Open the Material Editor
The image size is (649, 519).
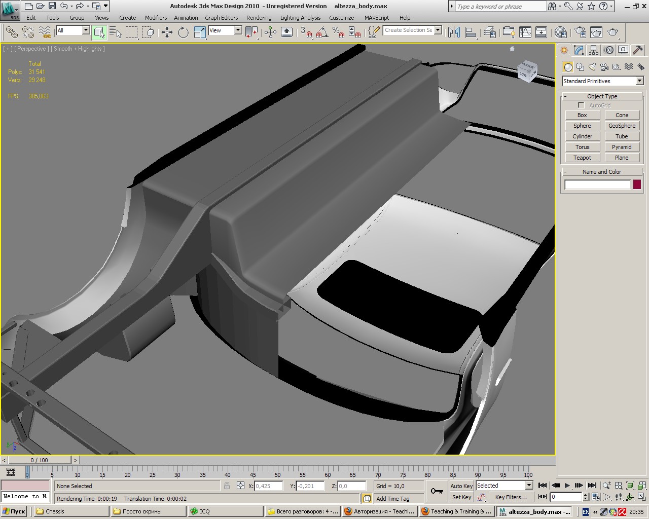pyautogui.click(x=560, y=32)
